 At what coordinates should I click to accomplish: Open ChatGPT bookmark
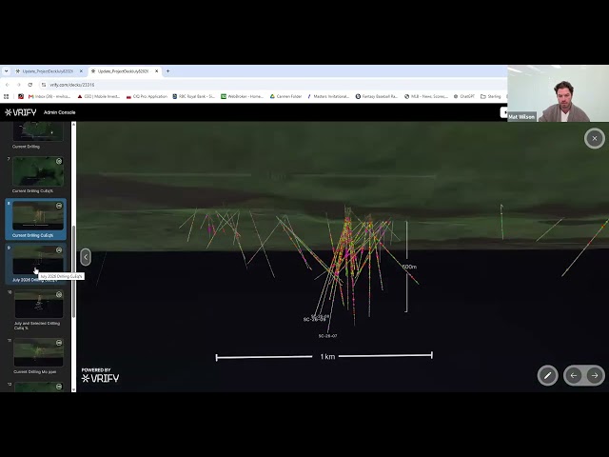(464, 96)
